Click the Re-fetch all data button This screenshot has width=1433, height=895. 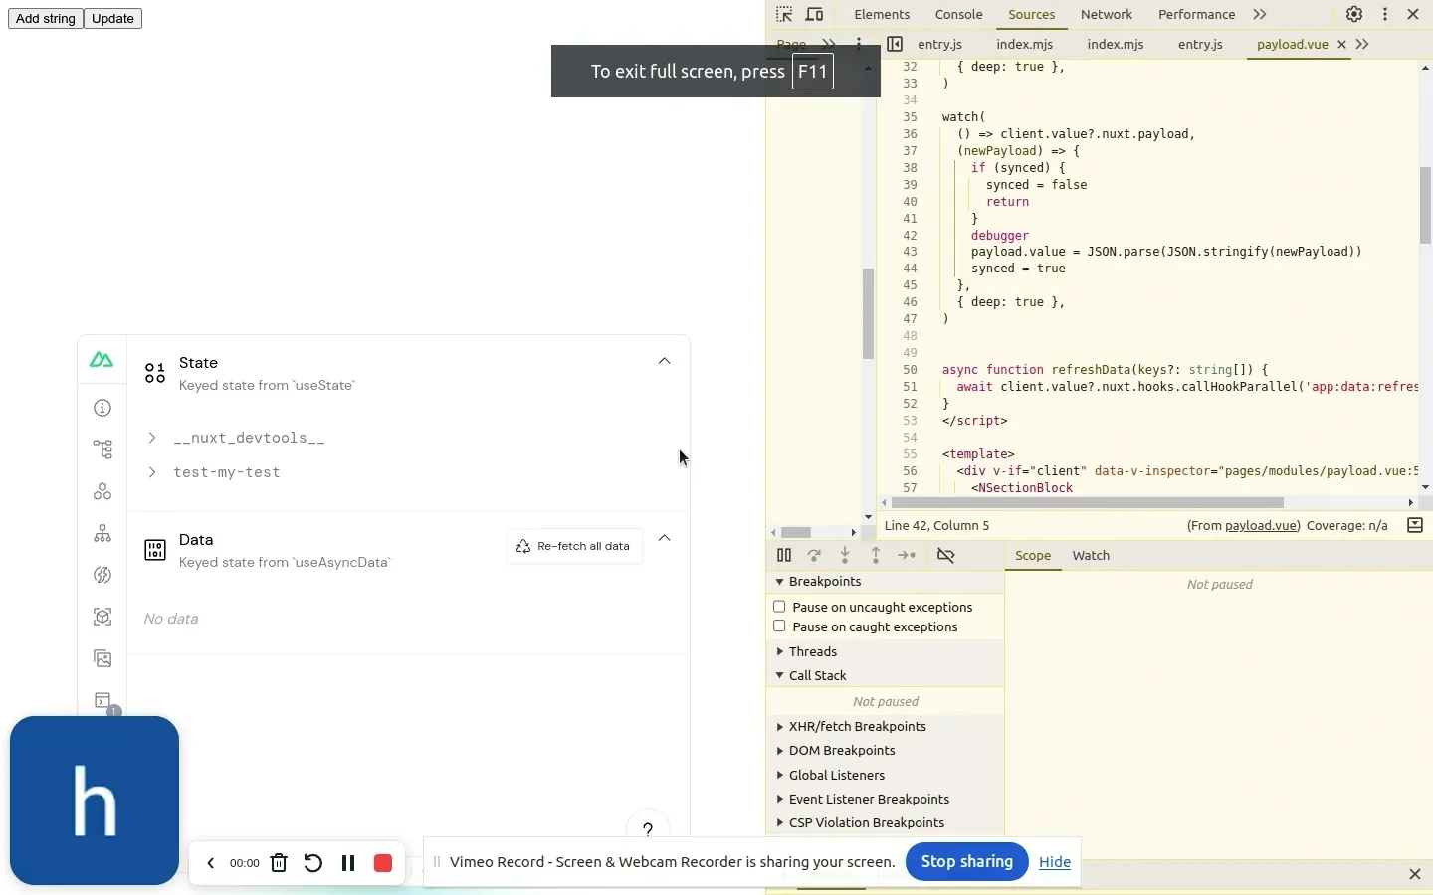(x=574, y=546)
